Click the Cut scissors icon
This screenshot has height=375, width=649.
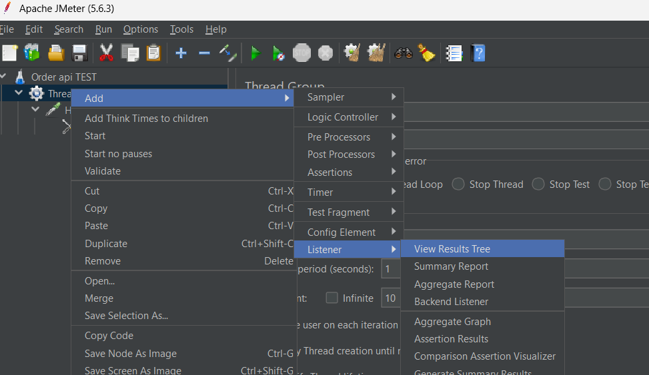106,53
